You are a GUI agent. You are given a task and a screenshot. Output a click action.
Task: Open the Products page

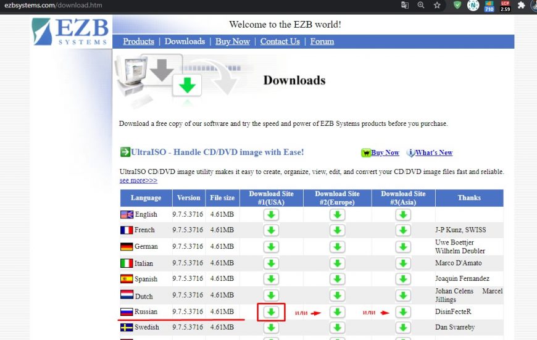pos(139,41)
